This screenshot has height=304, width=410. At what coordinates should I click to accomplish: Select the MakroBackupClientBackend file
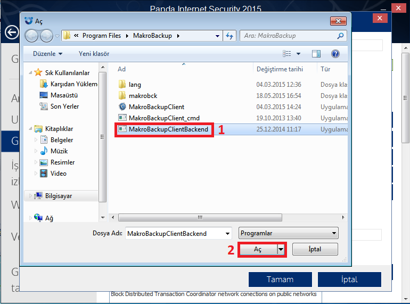(x=168, y=129)
